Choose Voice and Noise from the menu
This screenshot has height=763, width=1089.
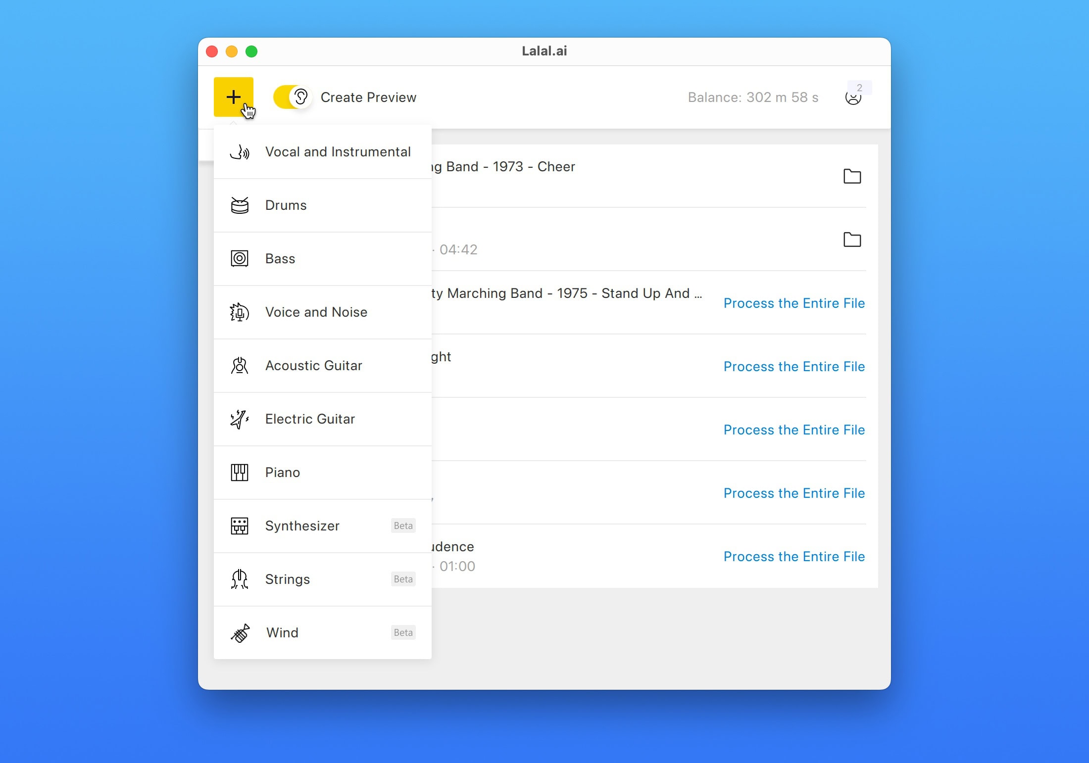point(316,312)
